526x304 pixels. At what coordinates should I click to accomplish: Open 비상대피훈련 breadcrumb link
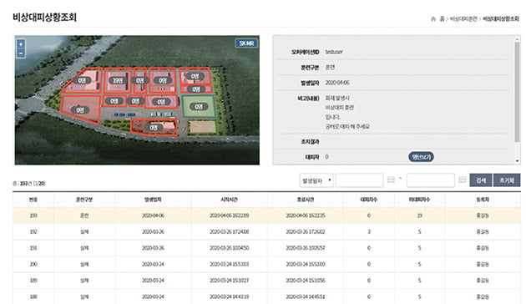(463, 19)
